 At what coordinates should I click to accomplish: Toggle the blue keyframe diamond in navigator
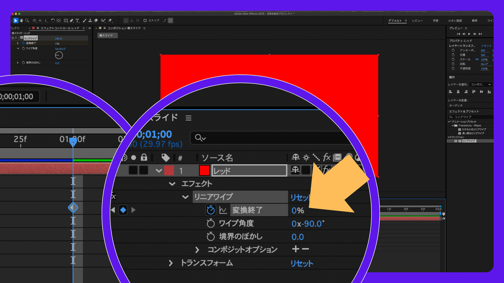[123, 210]
